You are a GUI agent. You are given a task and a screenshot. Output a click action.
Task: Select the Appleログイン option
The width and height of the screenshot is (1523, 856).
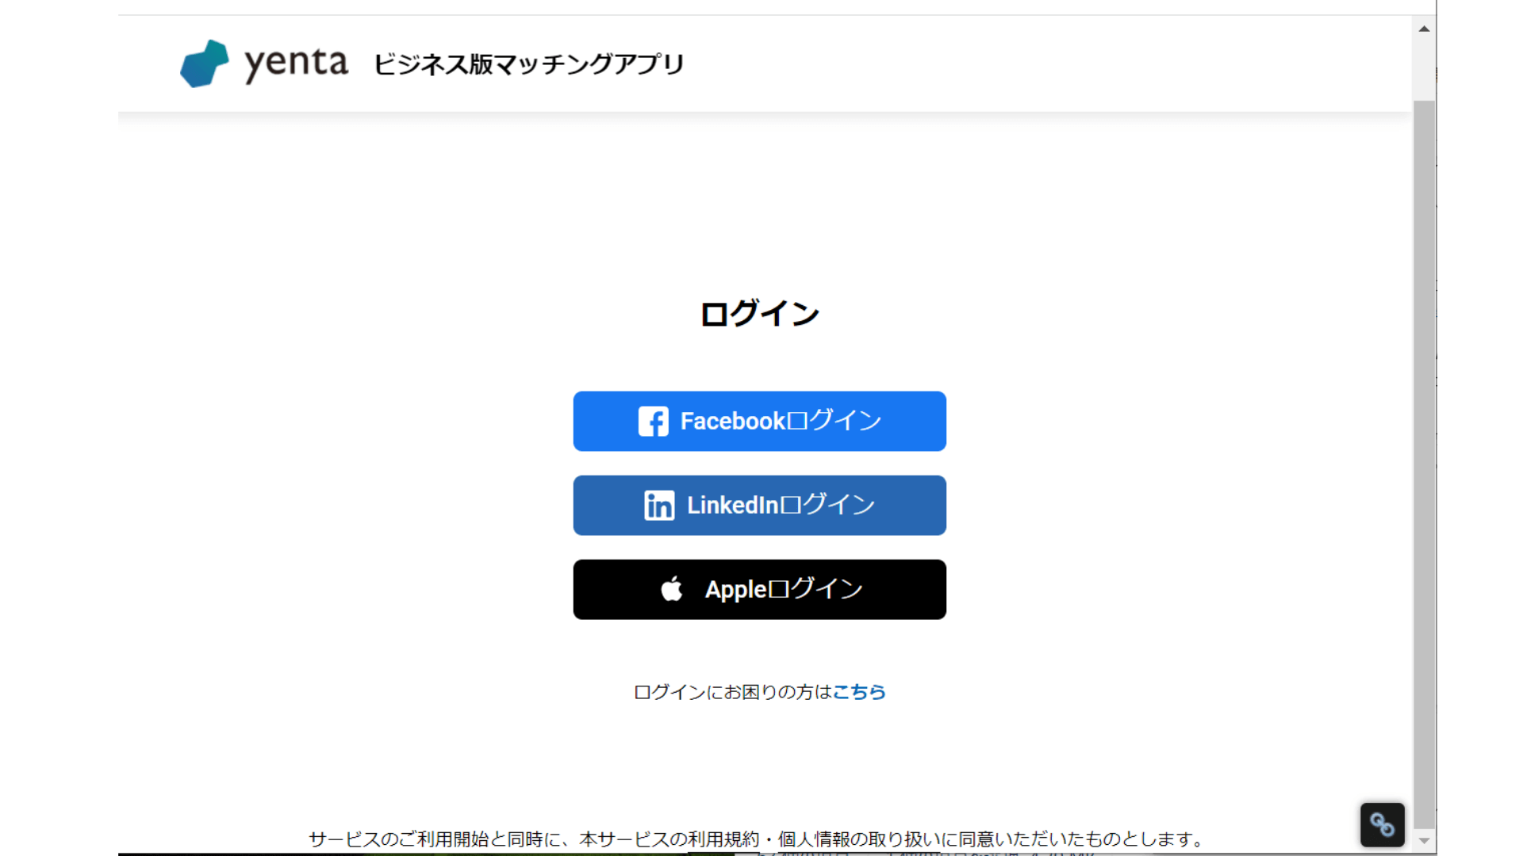759,589
